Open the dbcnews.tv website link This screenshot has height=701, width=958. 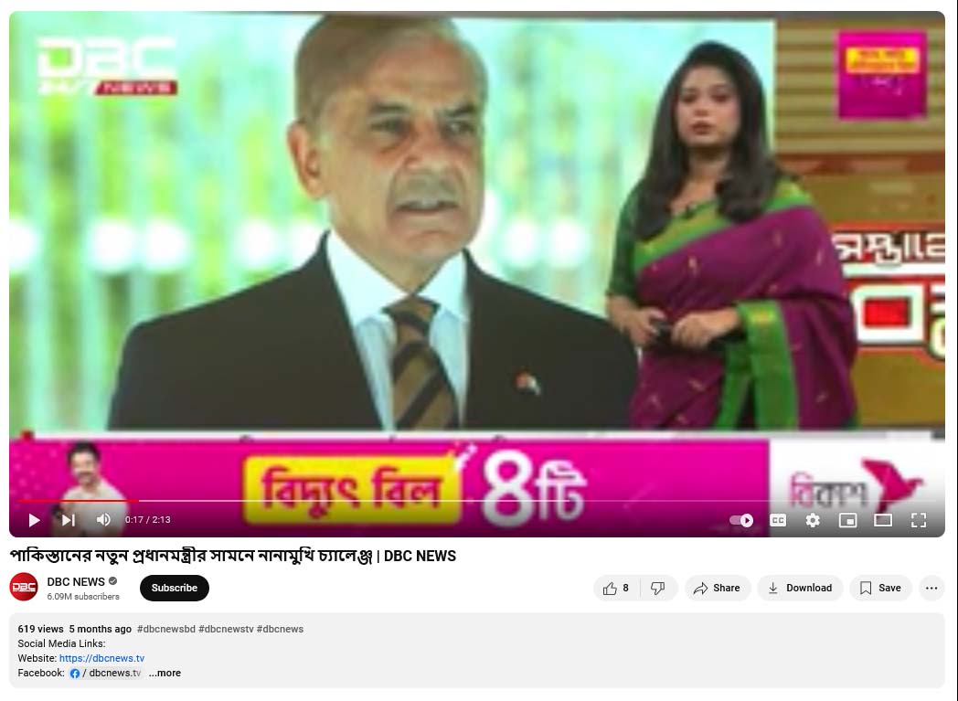tap(101, 658)
